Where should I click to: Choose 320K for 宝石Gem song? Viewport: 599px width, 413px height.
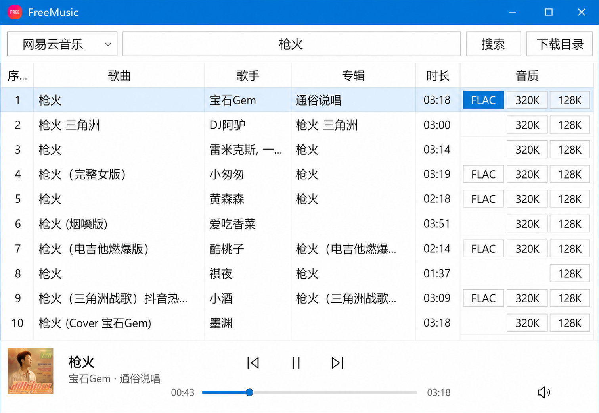click(x=527, y=100)
